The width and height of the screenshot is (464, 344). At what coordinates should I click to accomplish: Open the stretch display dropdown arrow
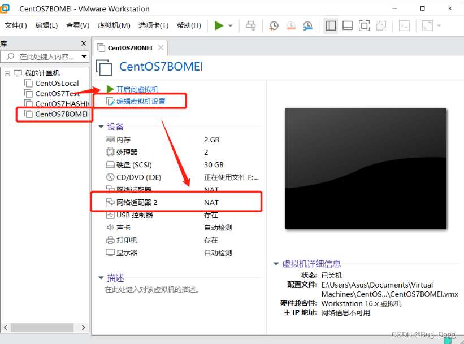[x=439, y=26]
